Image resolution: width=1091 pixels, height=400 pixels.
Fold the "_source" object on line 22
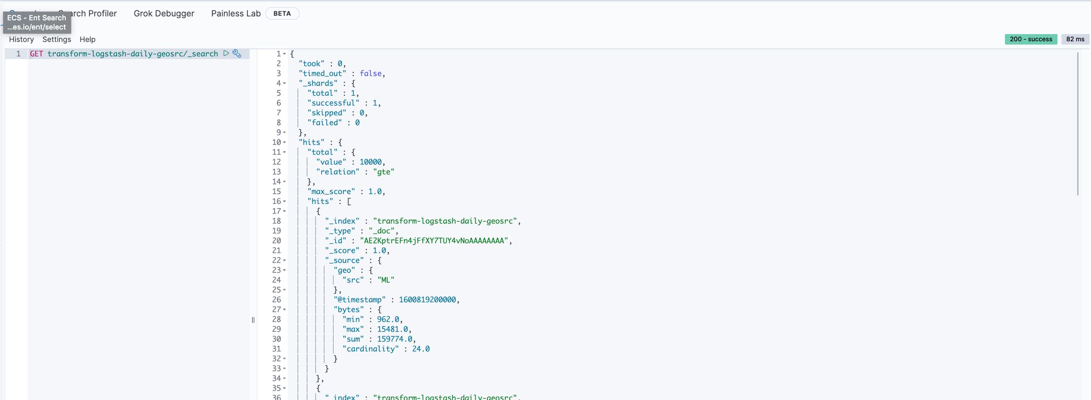coord(285,261)
